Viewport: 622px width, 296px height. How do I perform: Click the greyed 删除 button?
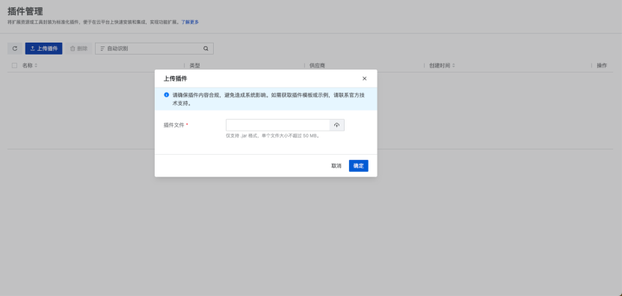pos(78,49)
